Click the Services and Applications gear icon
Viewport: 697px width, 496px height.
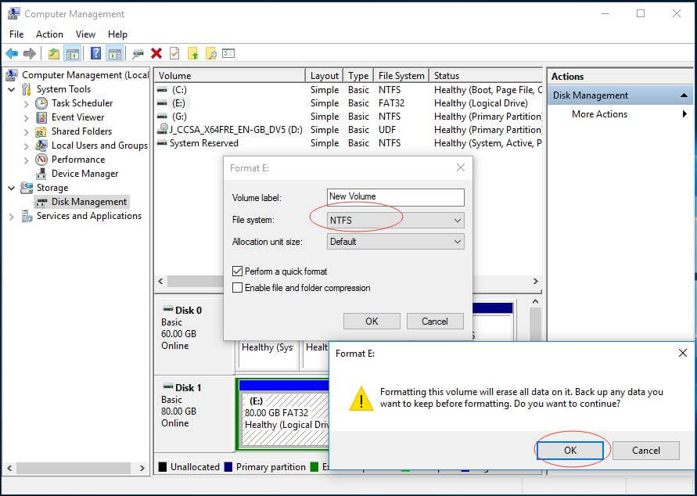[27, 217]
